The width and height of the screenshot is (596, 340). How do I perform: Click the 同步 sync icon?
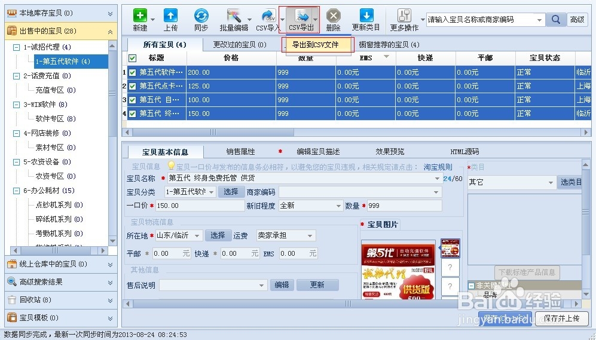click(x=201, y=16)
